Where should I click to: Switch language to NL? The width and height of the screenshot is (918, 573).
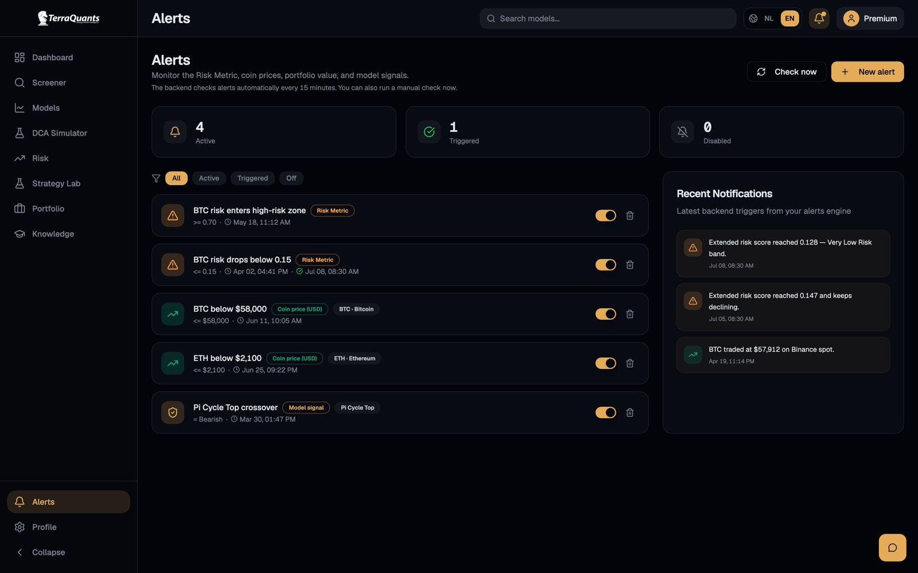769,18
